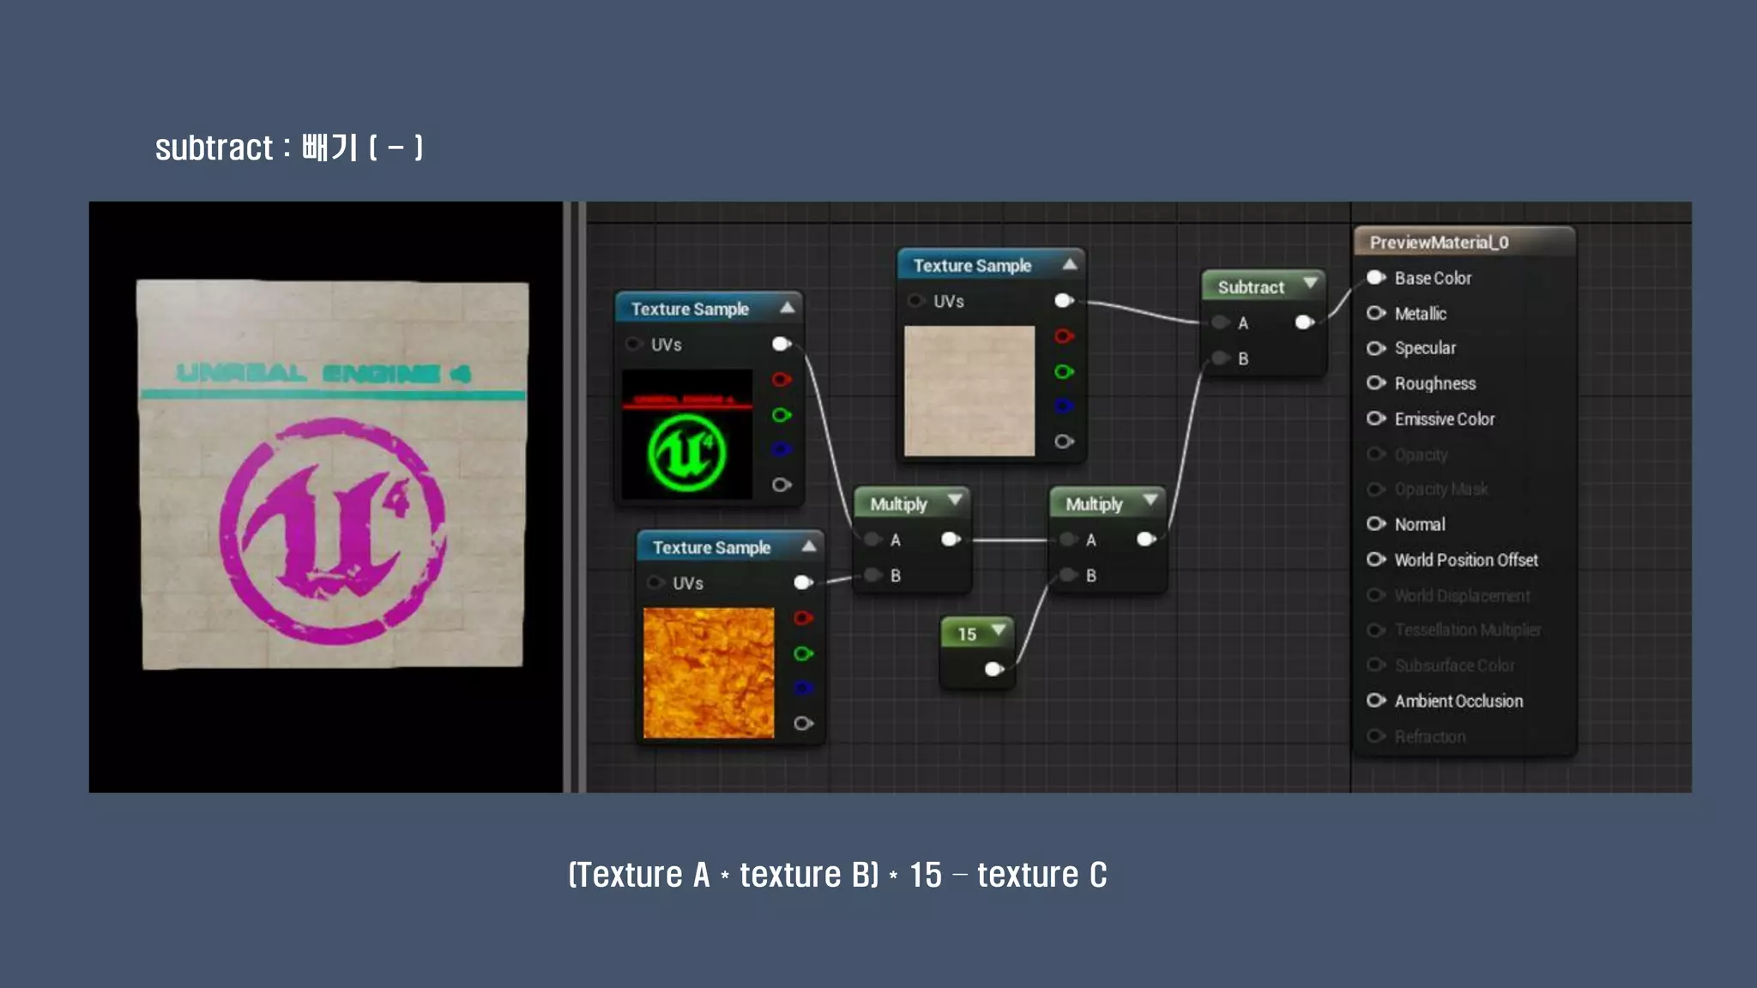Click the white RGB output pin of the Unreal logo Texture Sample
1757x988 pixels.
[782, 344]
